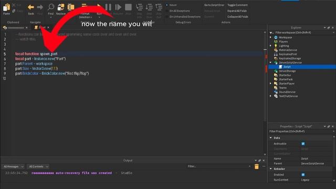Click Collapse All Folds
The height and width of the screenshot is (189, 336).
click(238, 16)
